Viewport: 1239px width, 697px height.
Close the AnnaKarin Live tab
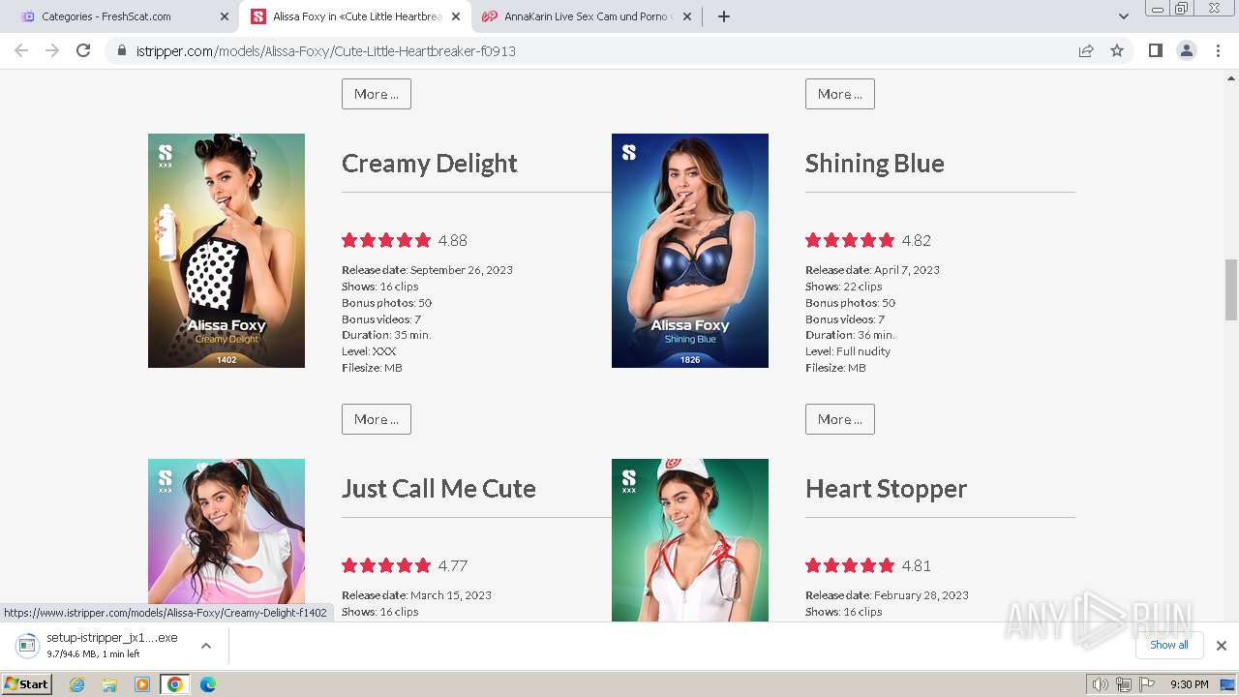coord(687,16)
